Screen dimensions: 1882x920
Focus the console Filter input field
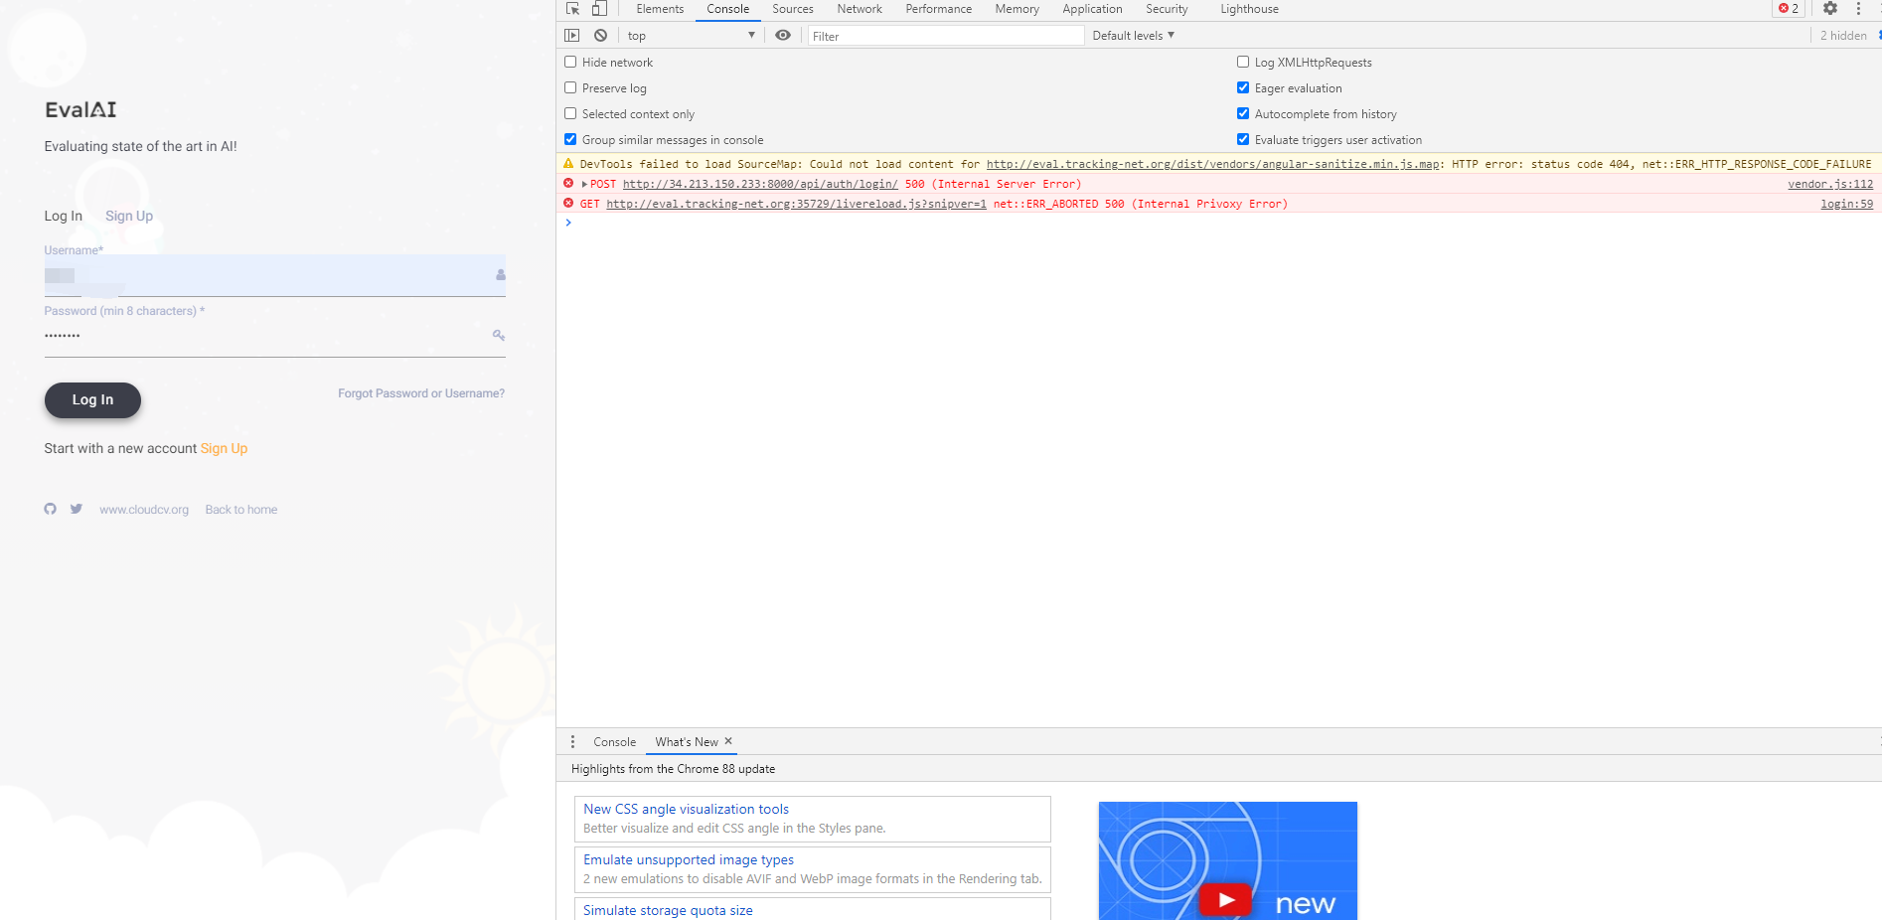point(945,36)
